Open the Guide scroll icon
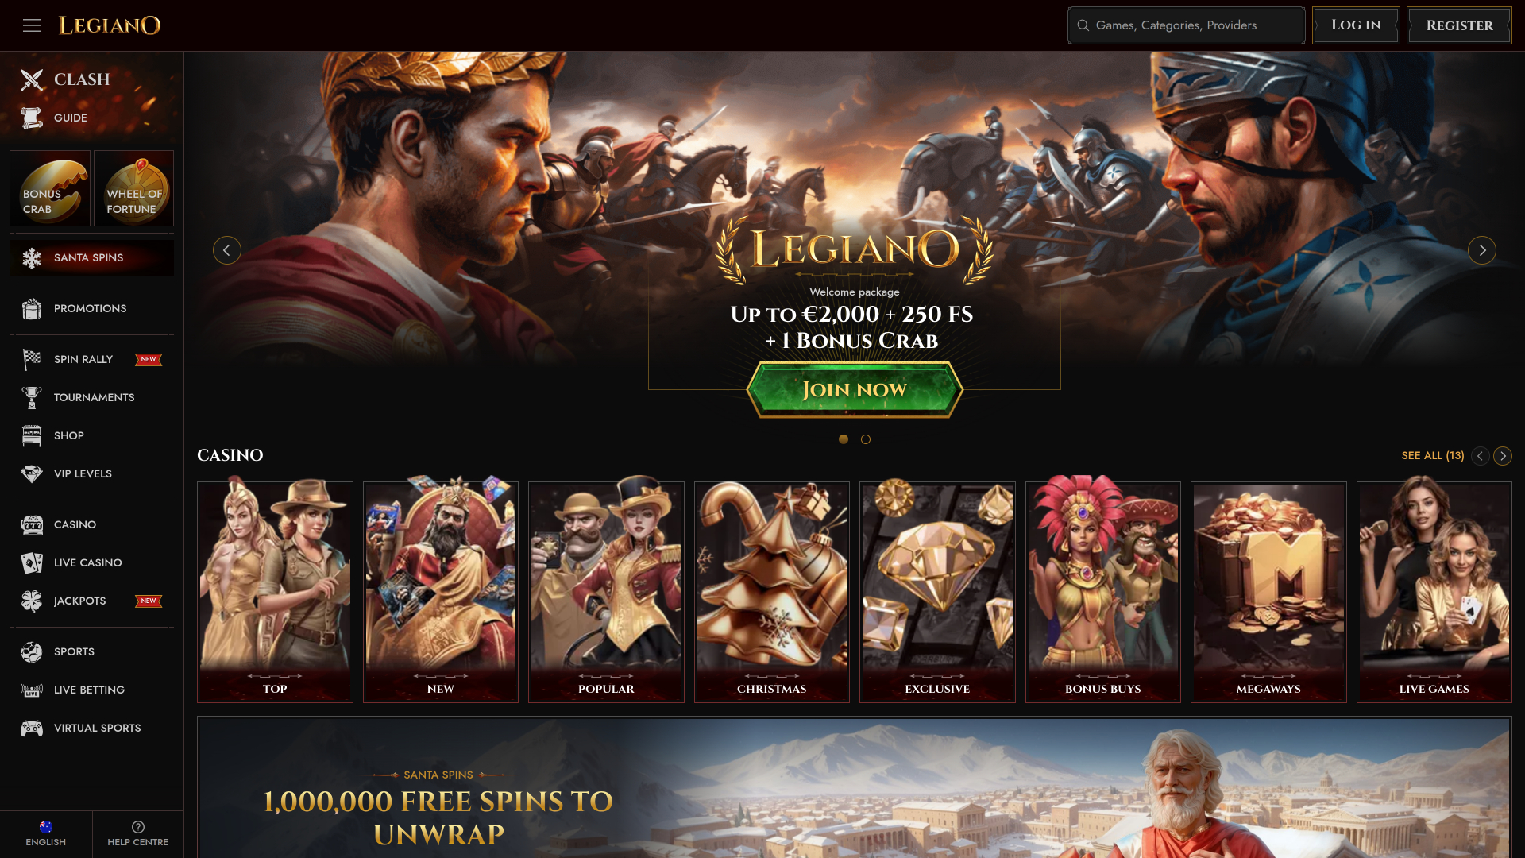The image size is (1525, 858). (x=32, y=118)
